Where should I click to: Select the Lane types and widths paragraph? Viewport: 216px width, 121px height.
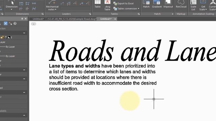(103, 77)
